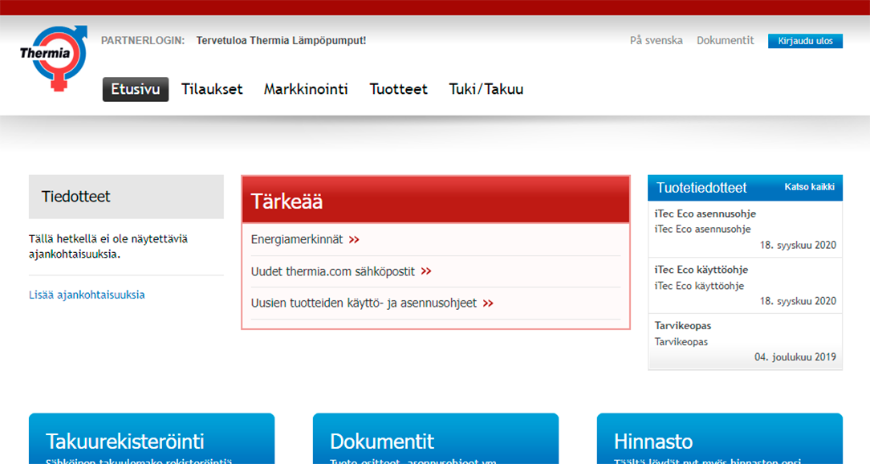
Task: Click the Tuotetiedotteet panel heading
Action: [701, 188]
